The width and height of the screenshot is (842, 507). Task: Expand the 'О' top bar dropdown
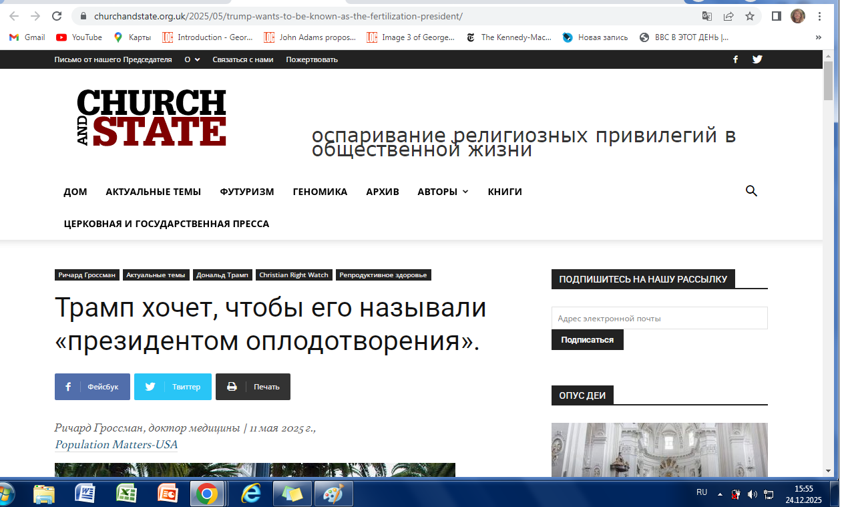192,59
